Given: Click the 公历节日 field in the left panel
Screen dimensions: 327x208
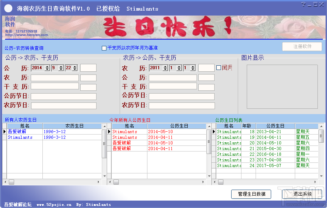Looking at the screenshot, I should 64,96.
